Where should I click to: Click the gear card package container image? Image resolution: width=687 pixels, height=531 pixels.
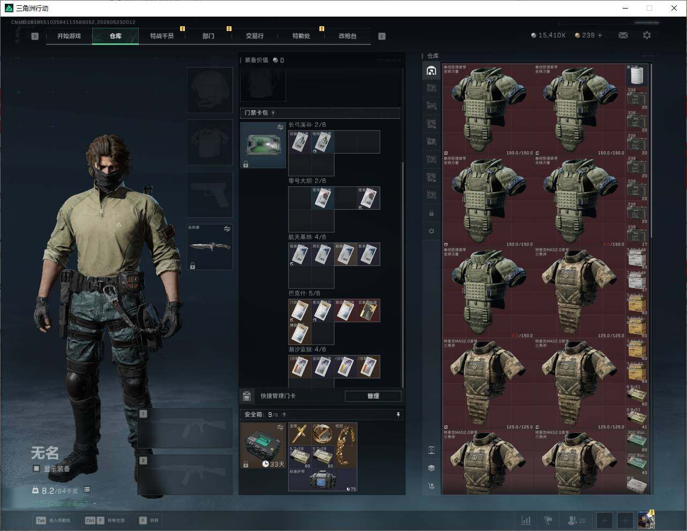tap(263, 145)
